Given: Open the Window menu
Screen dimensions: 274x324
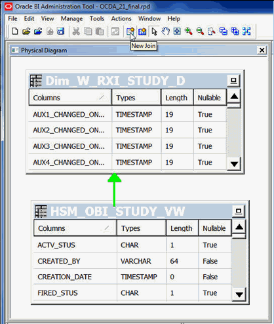Looking at the screenshot, I should pyautogui.click(x=149, y=19).
